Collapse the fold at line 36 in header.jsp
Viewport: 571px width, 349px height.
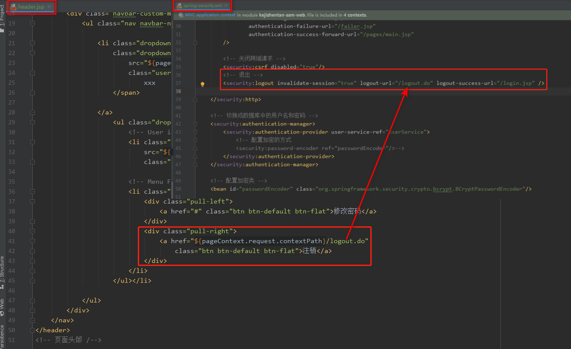32,191
